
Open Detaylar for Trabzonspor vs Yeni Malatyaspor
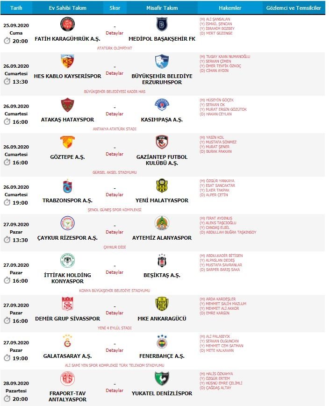(115, 195)
